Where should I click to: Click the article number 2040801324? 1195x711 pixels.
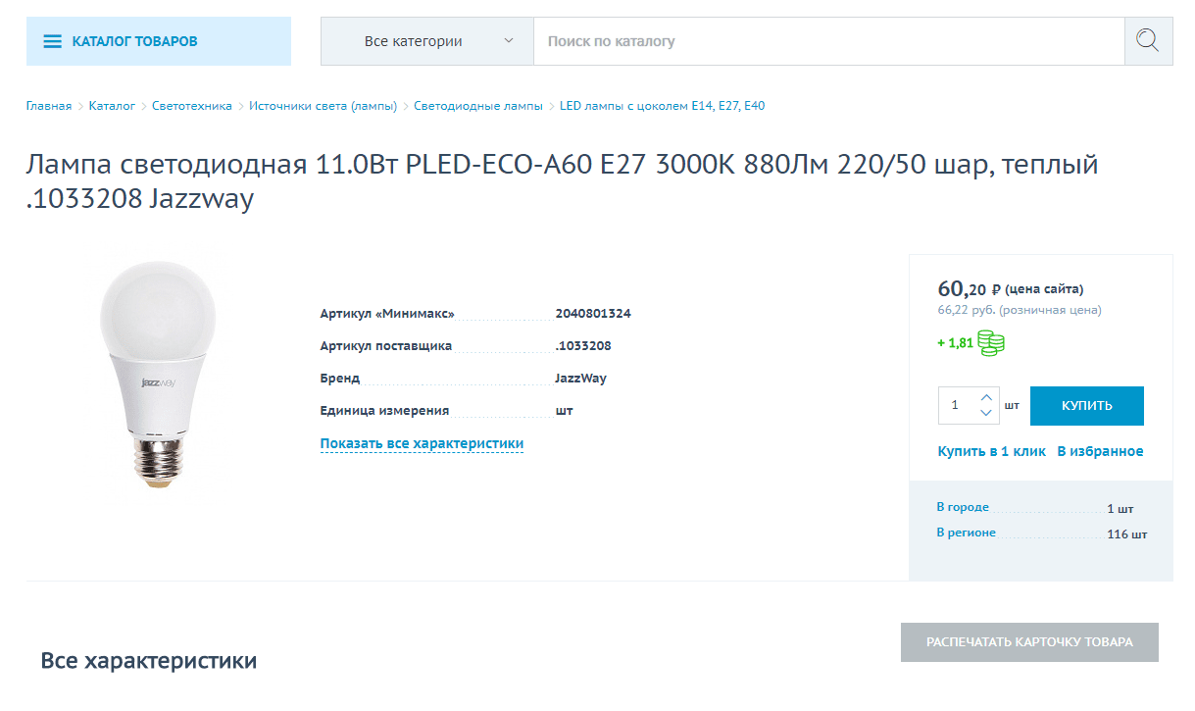(593, 315)
